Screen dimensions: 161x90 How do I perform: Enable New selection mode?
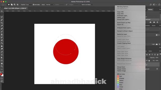coord(9,4)
